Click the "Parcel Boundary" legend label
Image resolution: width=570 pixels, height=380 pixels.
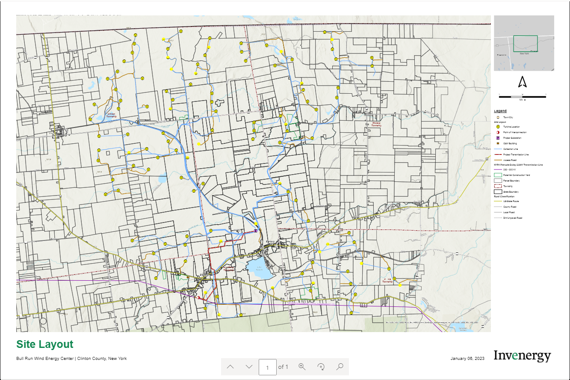[511, 181]
